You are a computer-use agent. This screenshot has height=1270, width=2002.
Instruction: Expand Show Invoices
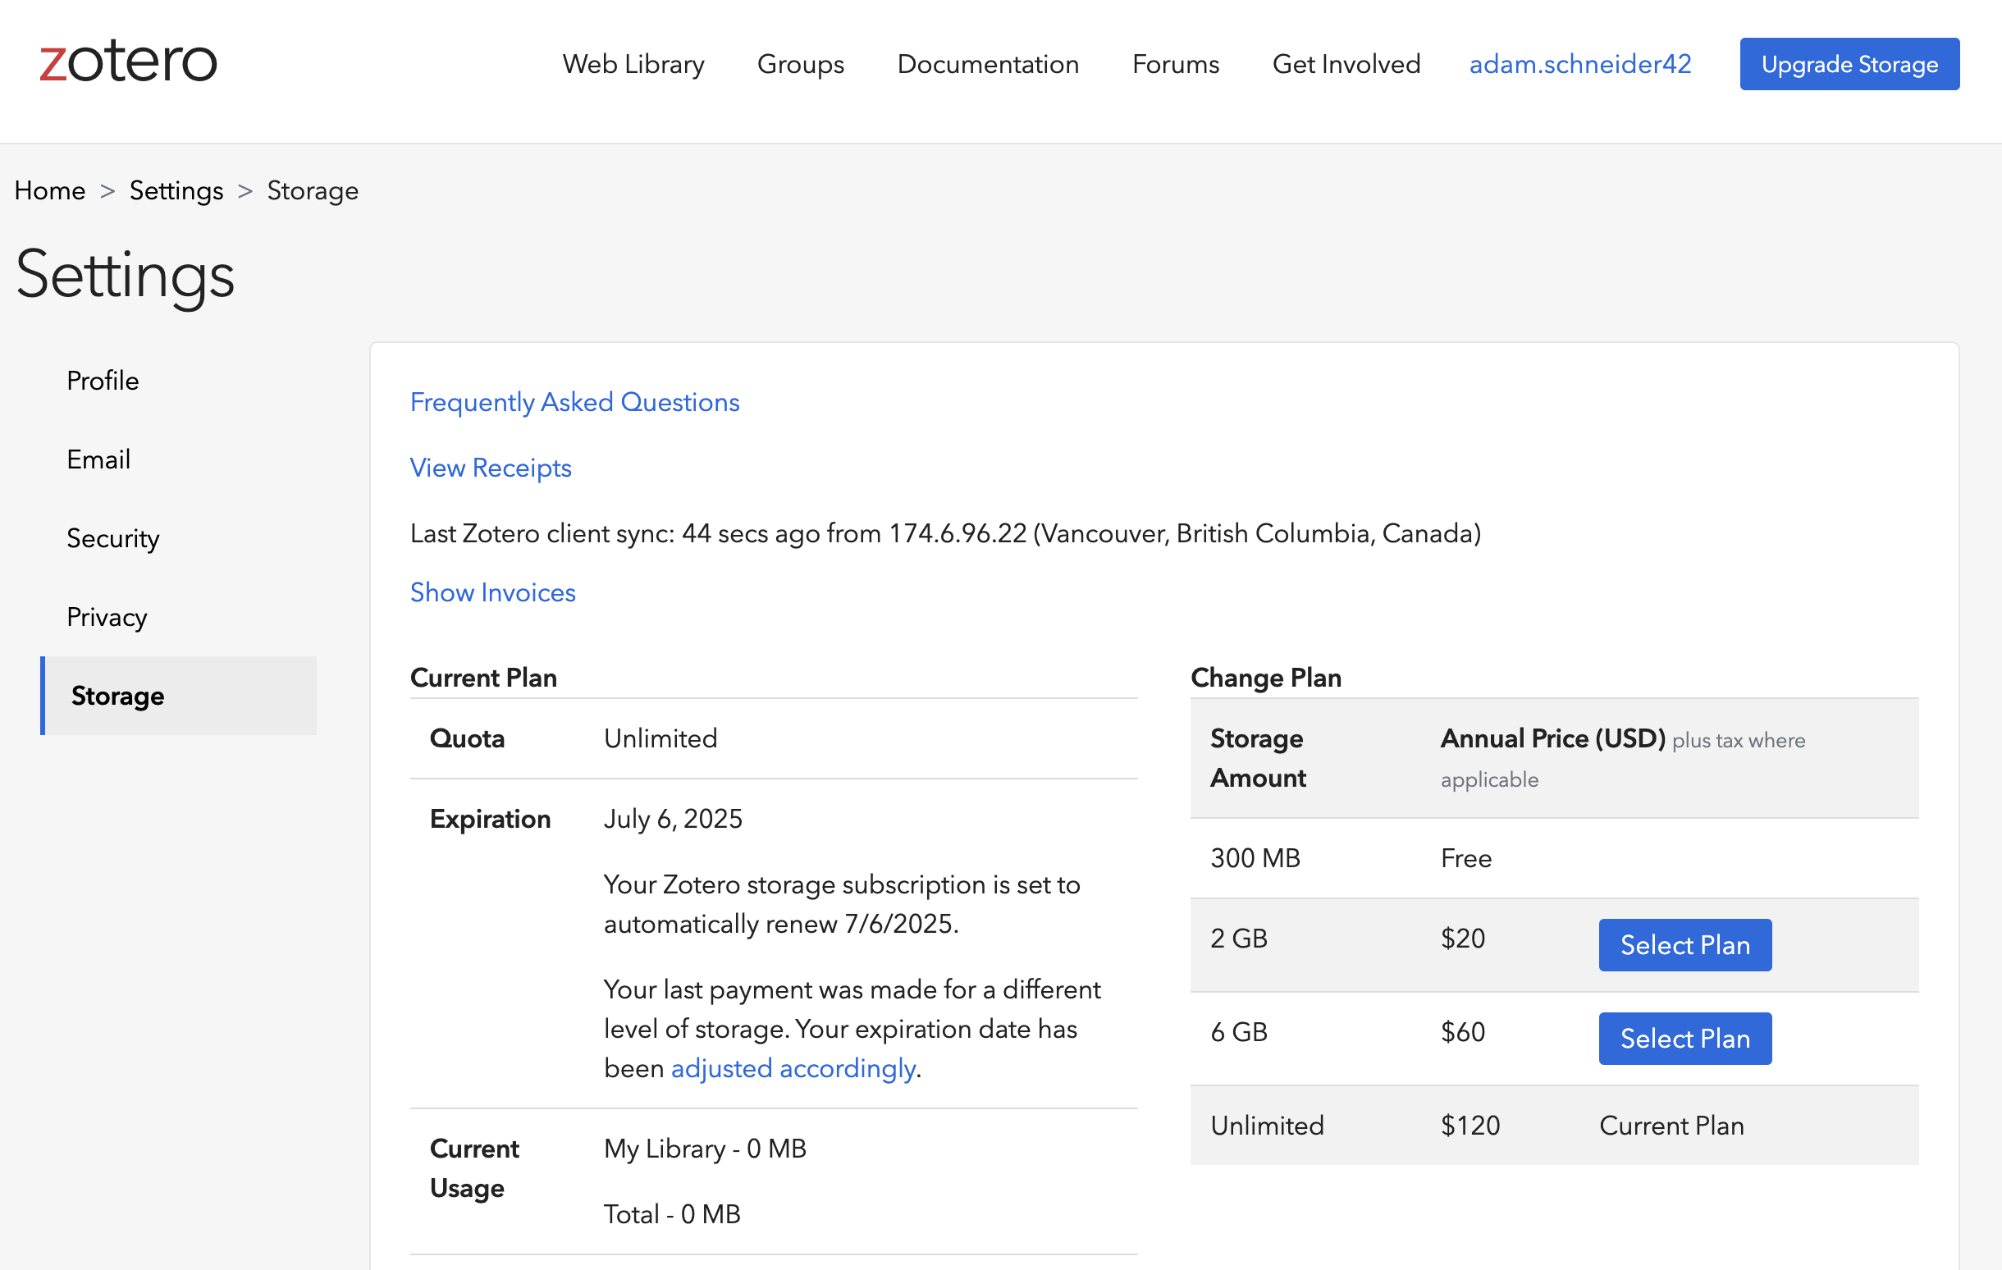pyautogui.click(x=492, y=592)
